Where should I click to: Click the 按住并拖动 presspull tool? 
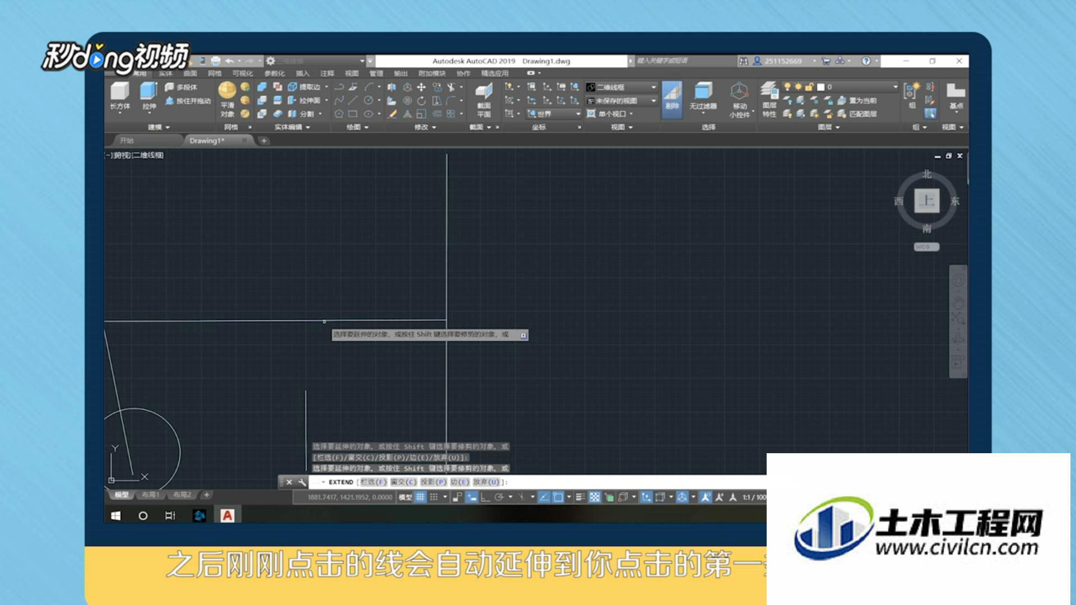[x=188, y=101]
